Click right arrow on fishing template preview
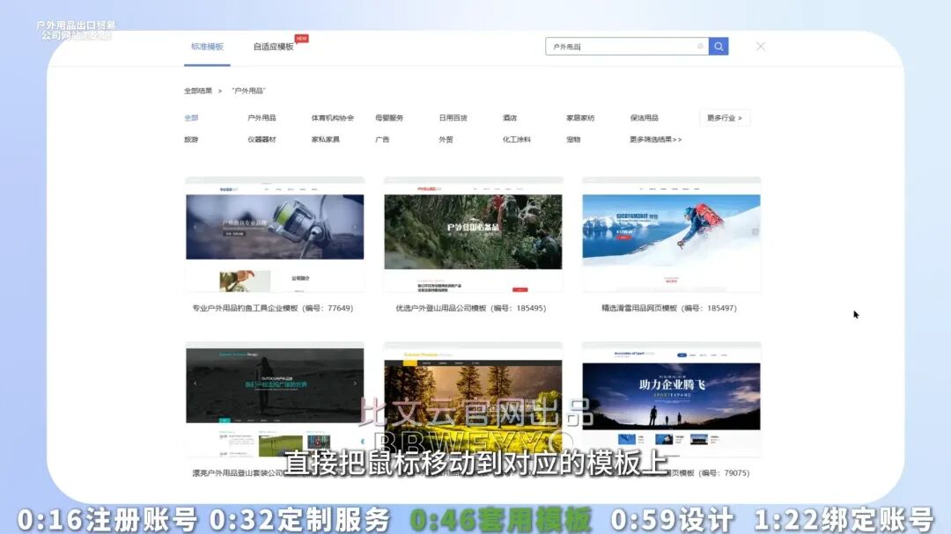Screen dimensions: 951x534 (356, 227)
